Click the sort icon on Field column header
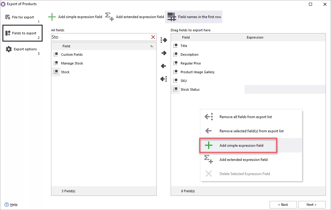 coord(152,46)
